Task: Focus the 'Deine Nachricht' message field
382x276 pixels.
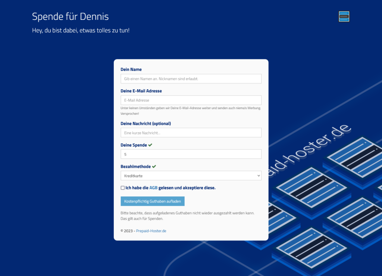Action: 191,133
